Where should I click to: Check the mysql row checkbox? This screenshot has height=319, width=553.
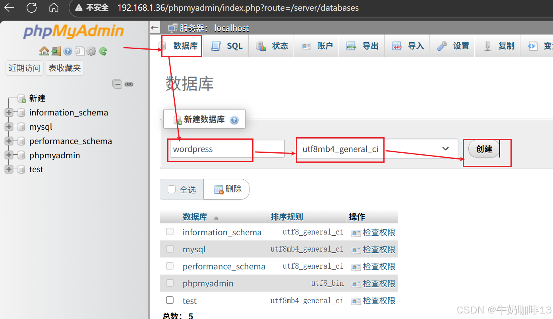[170, 249]
